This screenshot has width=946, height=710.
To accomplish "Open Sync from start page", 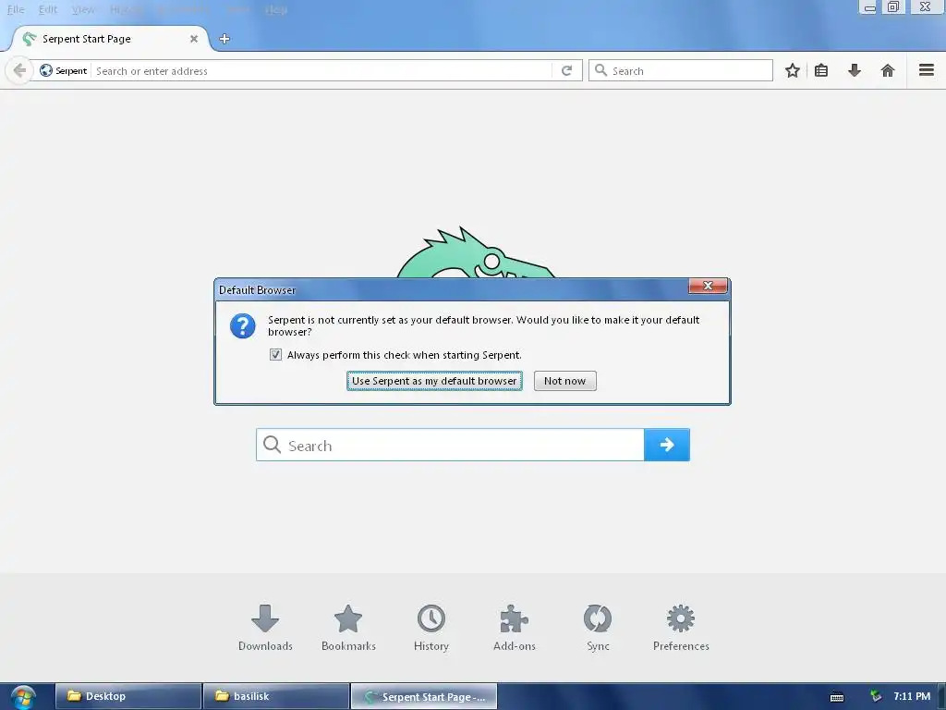I will (x=598, y=628).
